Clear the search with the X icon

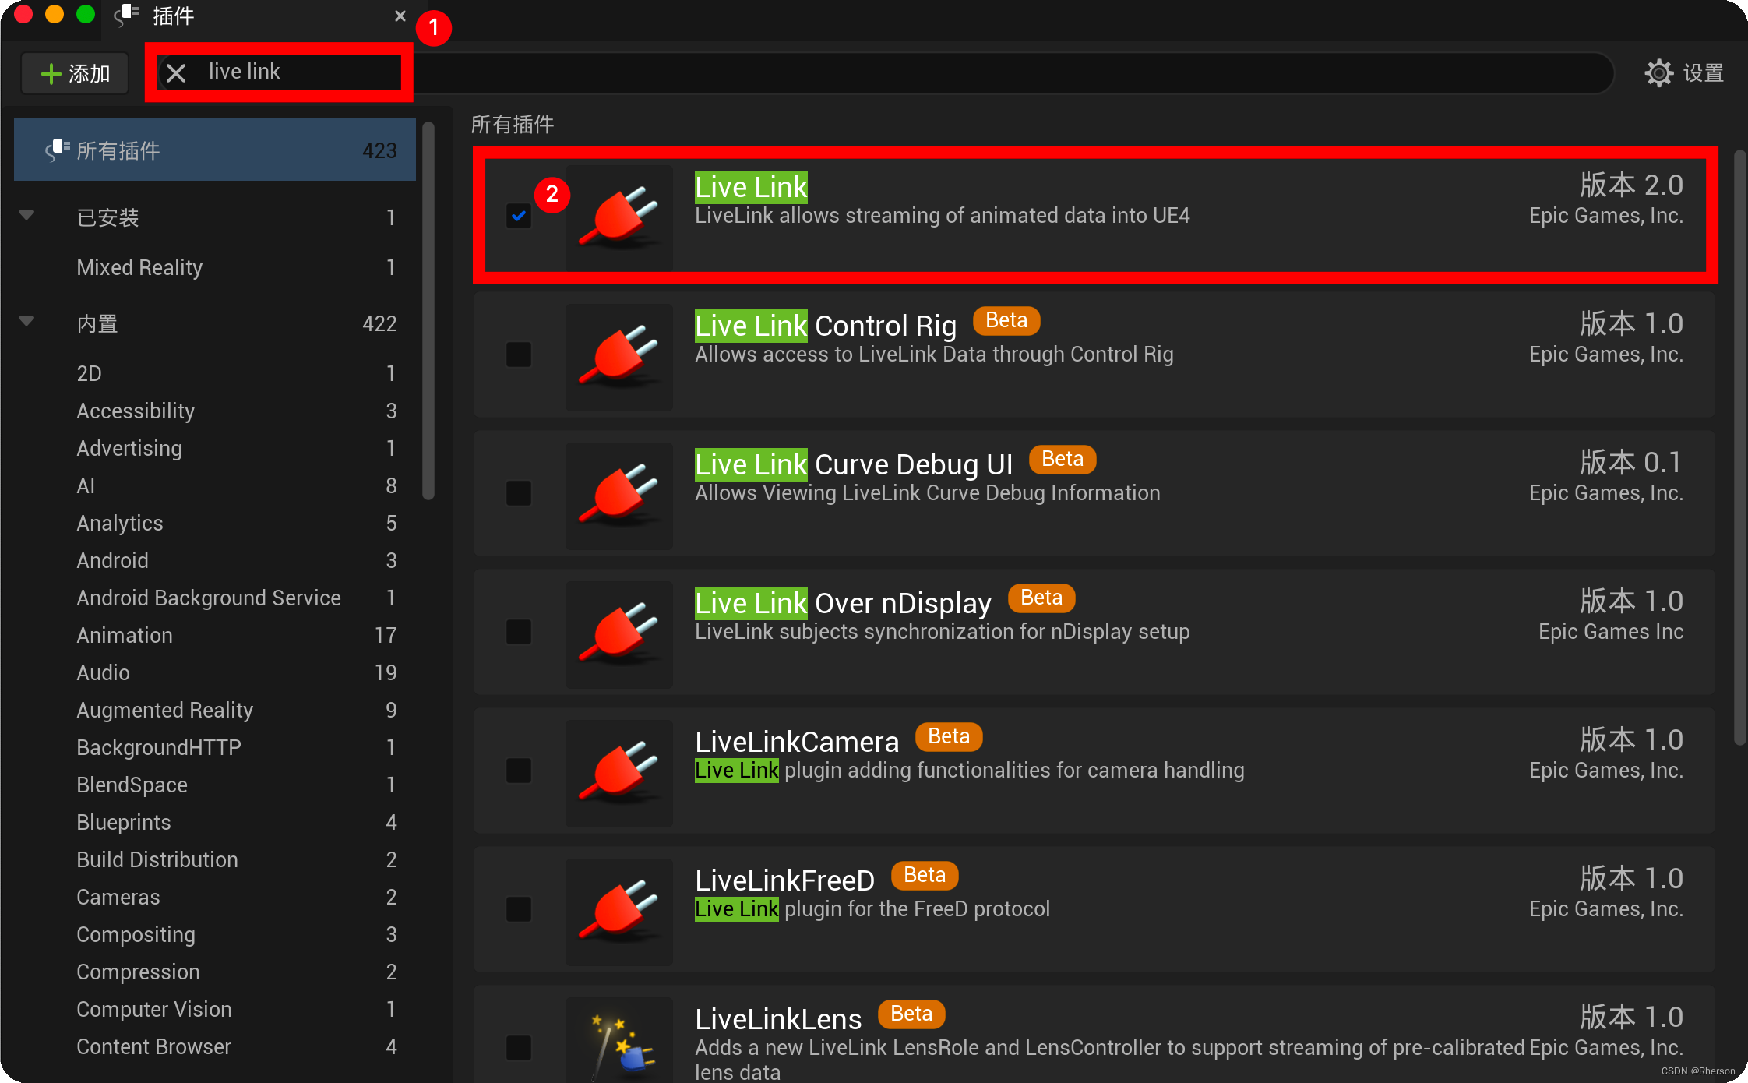[x=177, y=73]
